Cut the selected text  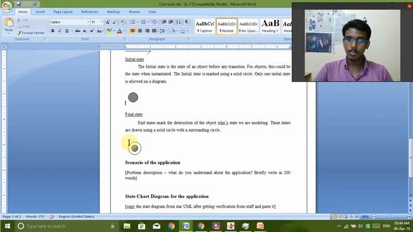(x=23, y=20)
